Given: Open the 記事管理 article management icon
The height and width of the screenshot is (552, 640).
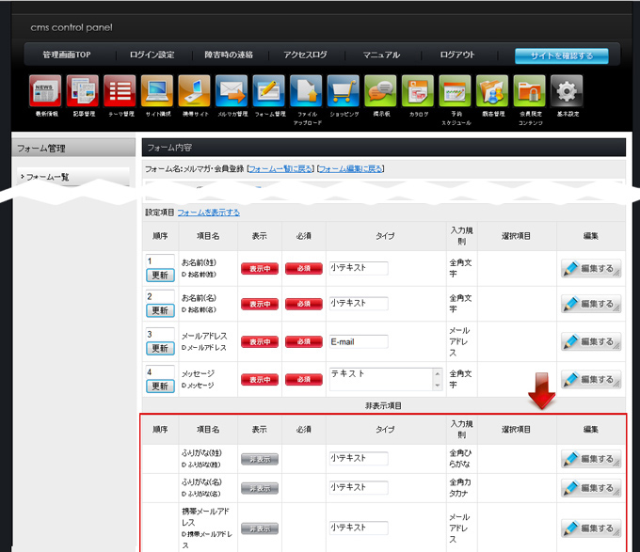Looking at the screenshot, I should pyautogui.click(x=83, y=92).
